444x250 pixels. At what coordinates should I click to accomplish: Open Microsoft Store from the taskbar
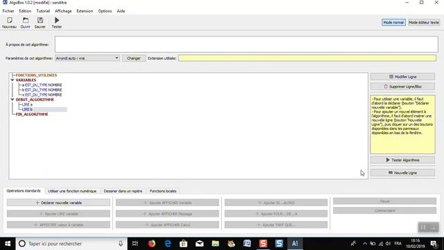point(183,244)
